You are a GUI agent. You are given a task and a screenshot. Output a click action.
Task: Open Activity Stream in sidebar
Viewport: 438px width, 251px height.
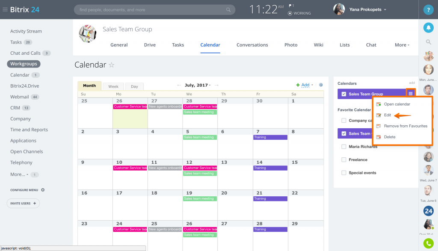coord(26,31)
